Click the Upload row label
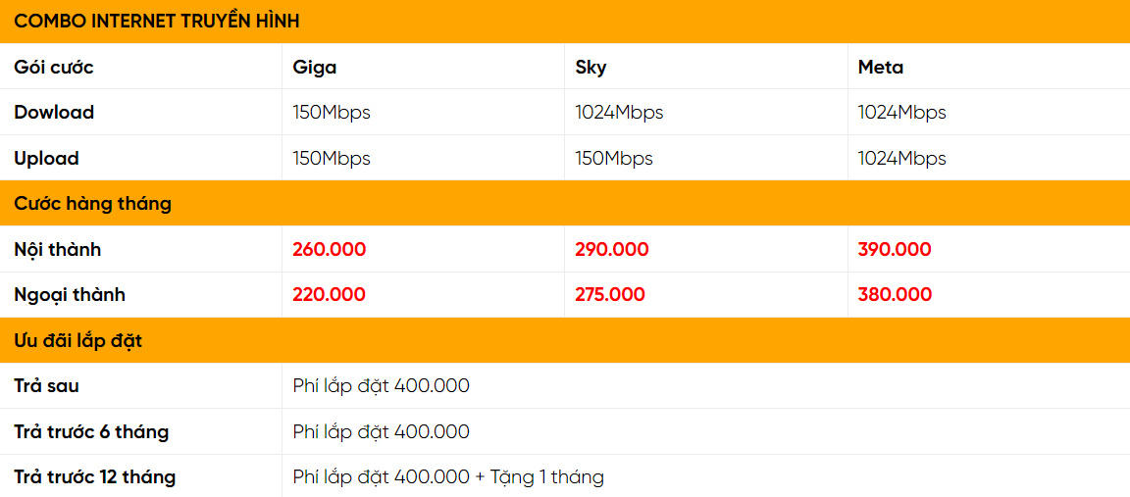Image resolution: width=1130 pixels, height=497 pixels. click(46, 158)
